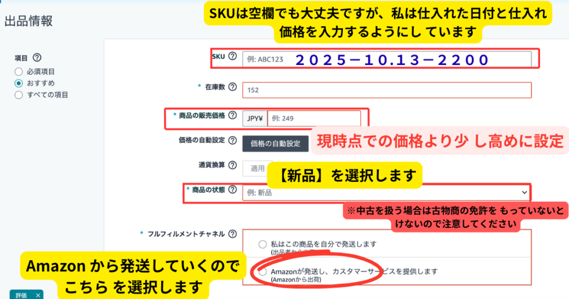Select the すべての項目 radio option
The height and width of the screenshot is (299, 569).
pyautogui.click(x=19, y=95)
